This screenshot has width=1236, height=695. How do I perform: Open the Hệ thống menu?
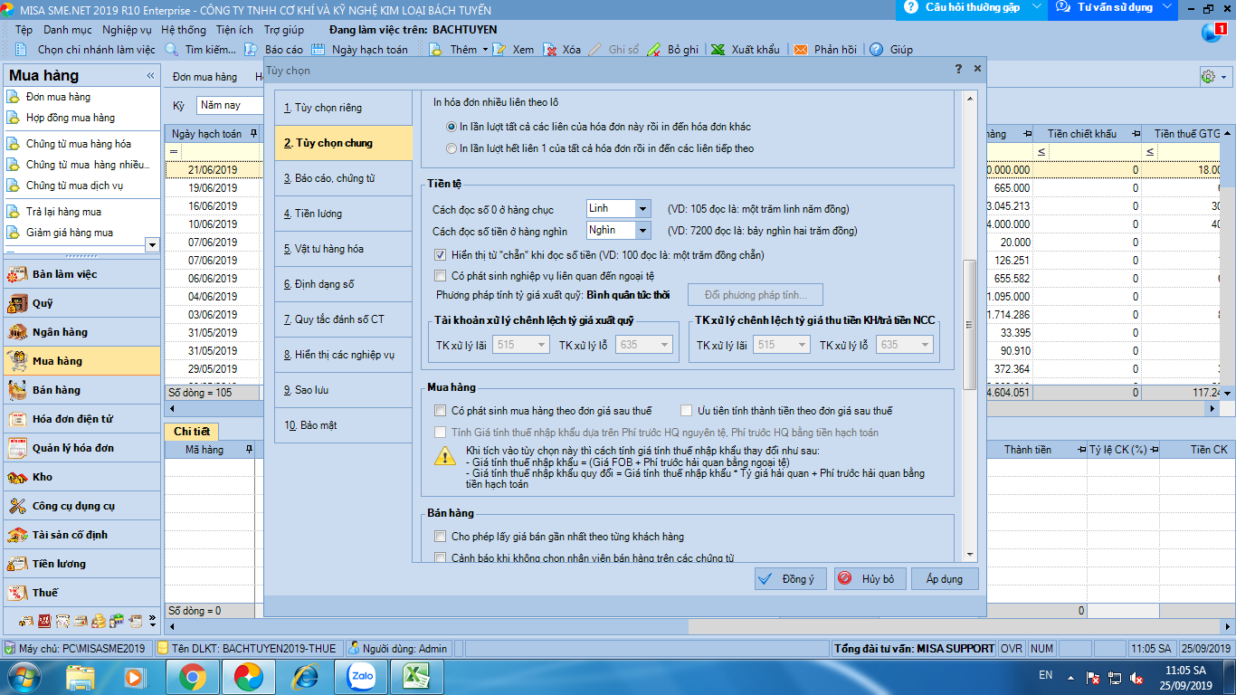pyautogui.click(x=183, y=30)
